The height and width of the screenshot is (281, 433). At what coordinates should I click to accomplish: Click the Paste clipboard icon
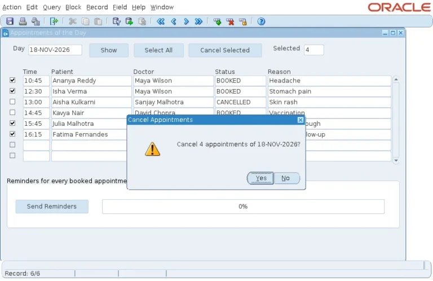point(98,21)
